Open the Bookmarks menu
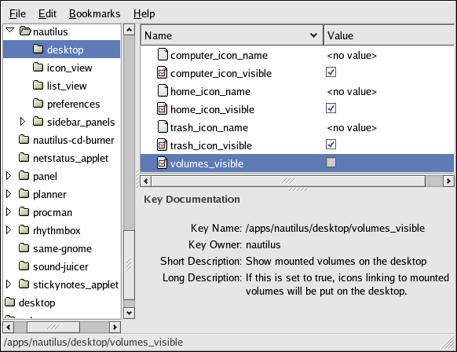Image resolution: width=457 pixels, height=352 pixels. 94,13
